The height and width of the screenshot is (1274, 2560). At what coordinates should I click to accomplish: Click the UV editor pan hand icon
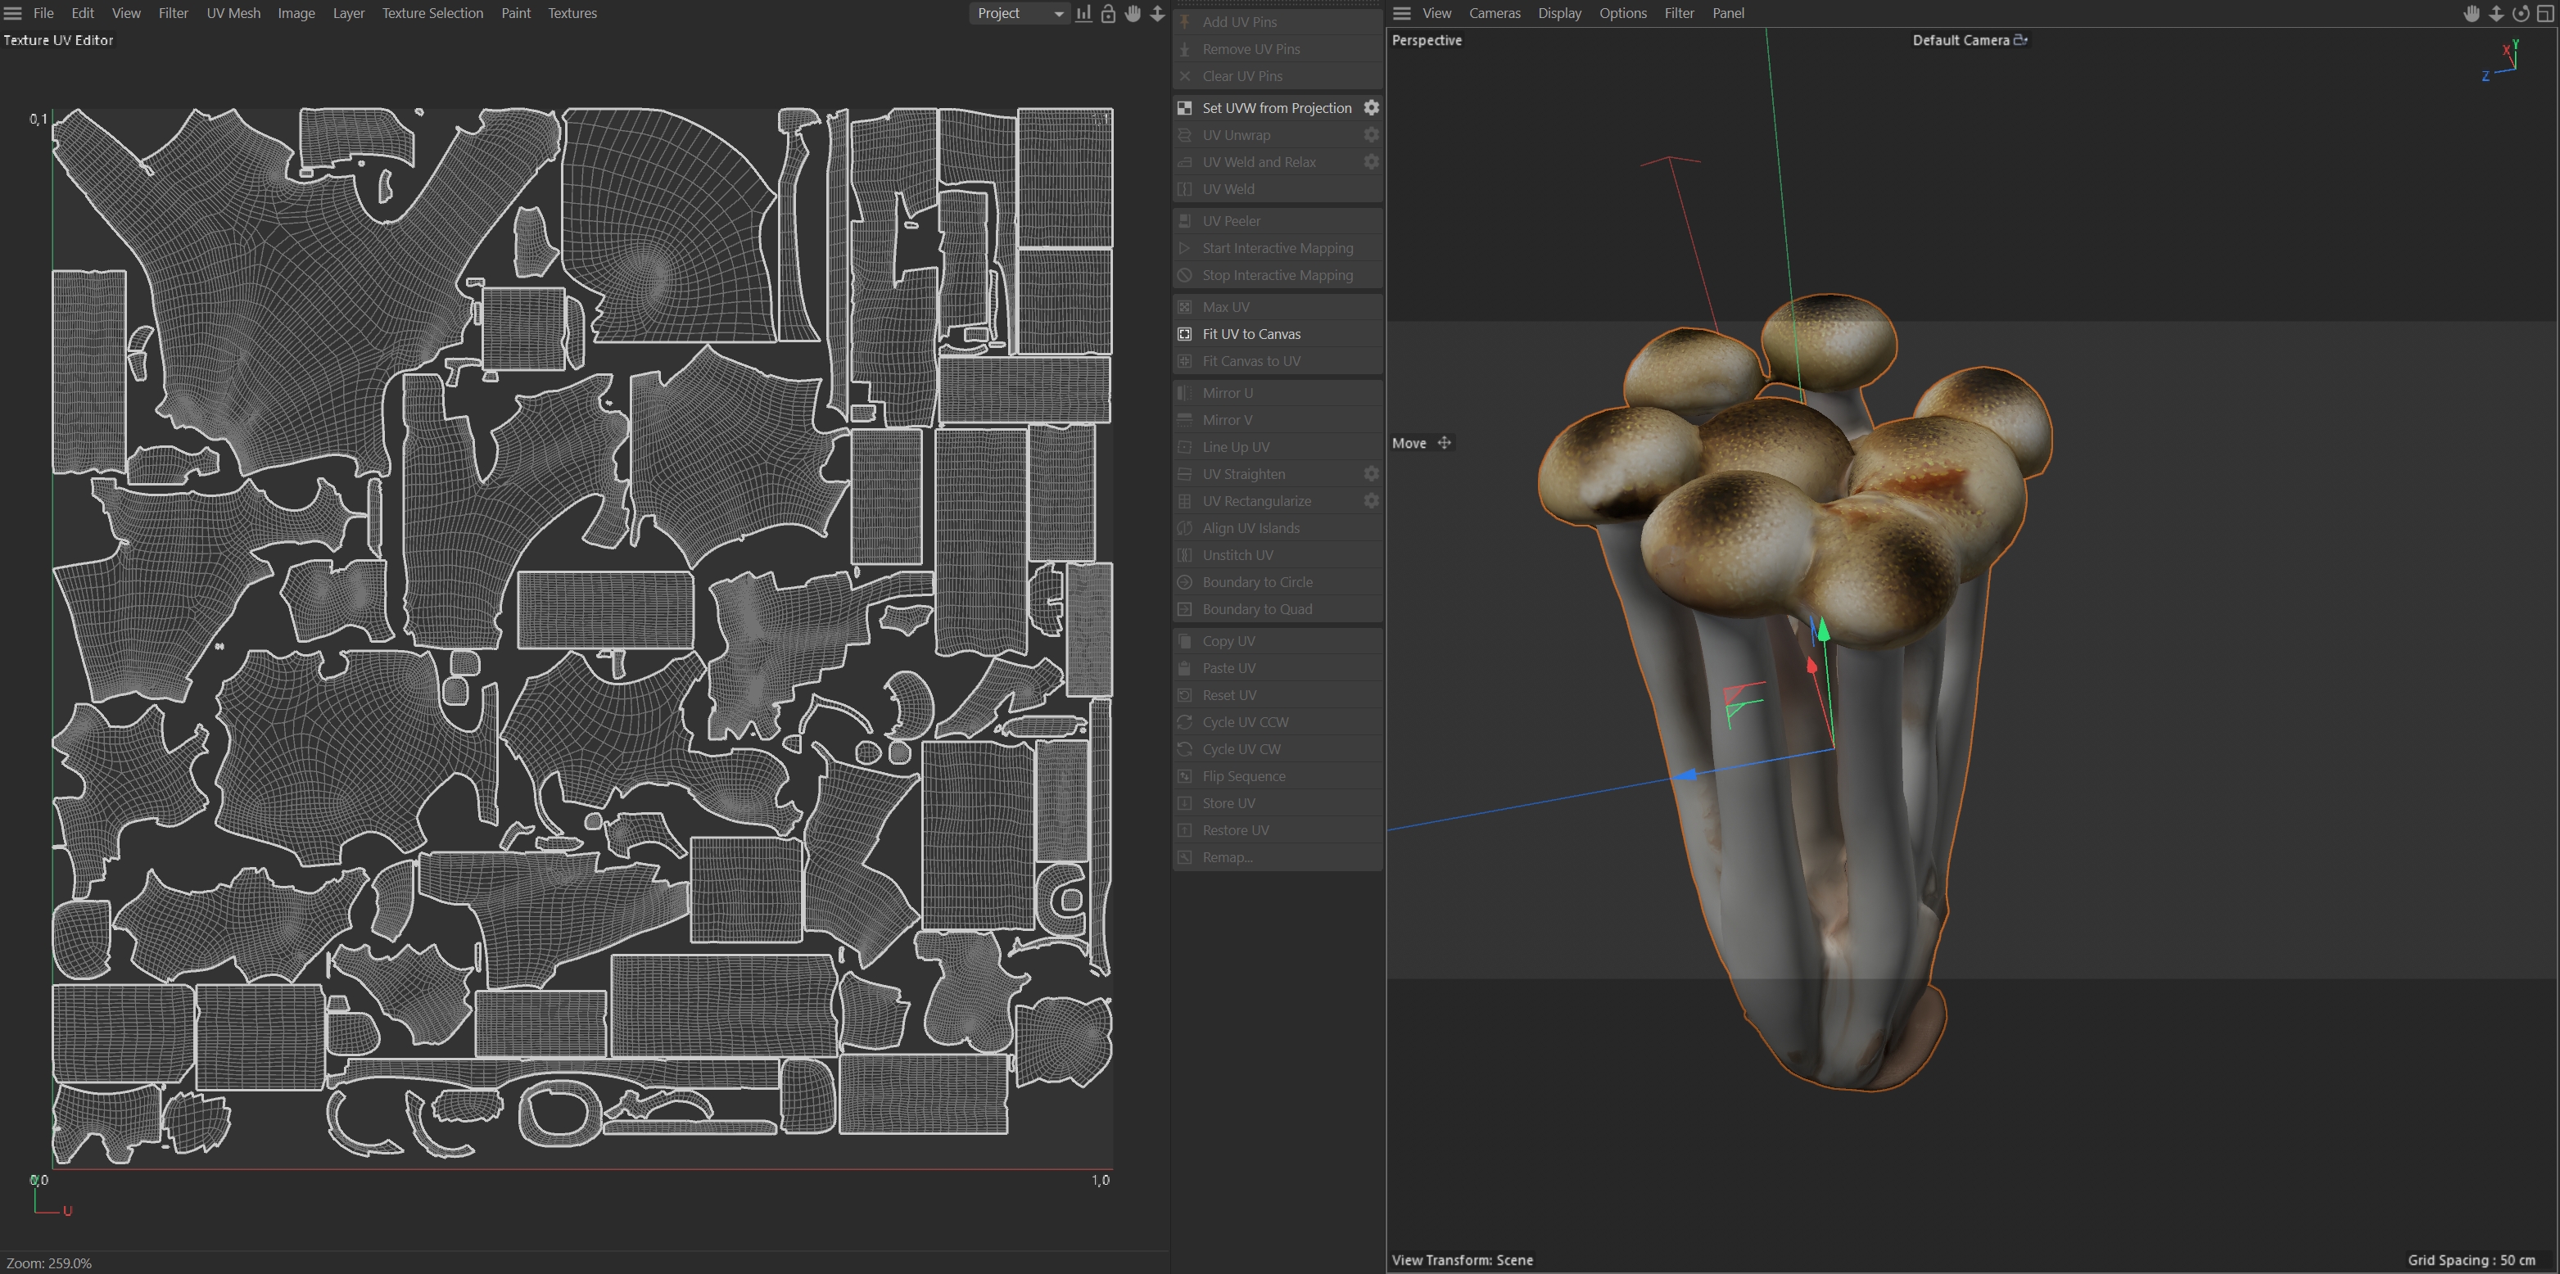1133,13
